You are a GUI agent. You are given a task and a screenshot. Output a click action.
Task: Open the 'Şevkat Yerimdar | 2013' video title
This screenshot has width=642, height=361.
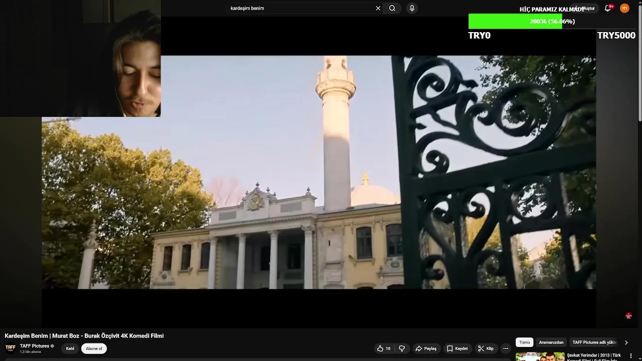click(594, 357)
